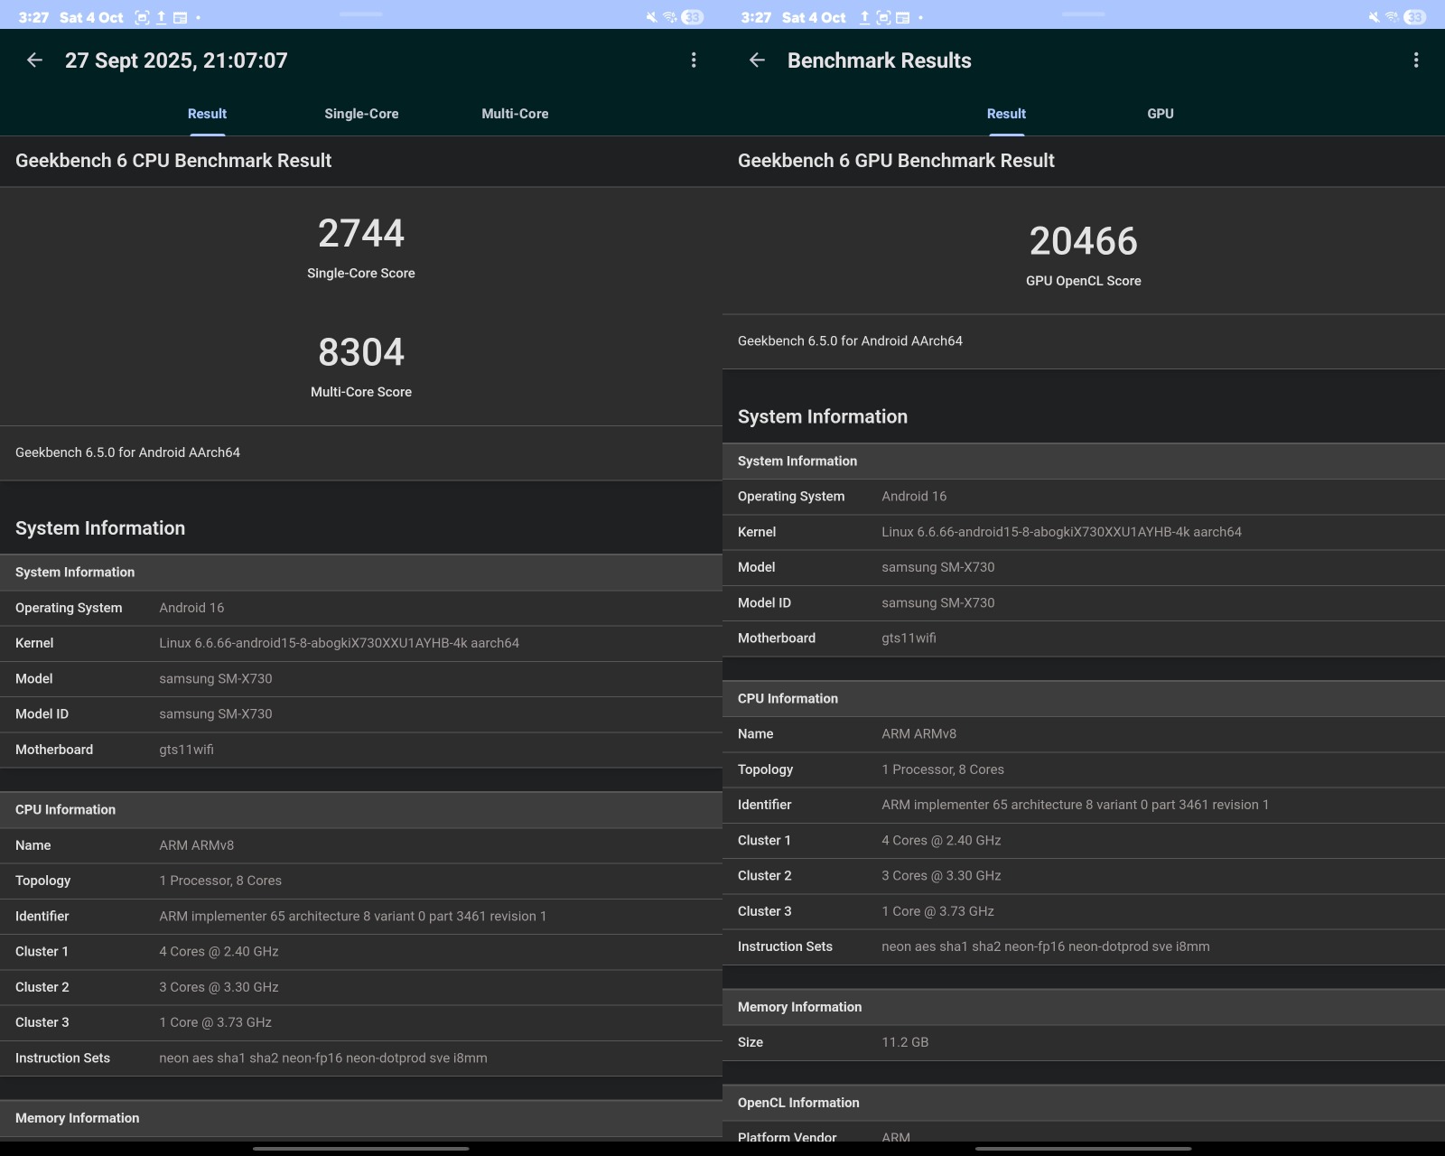Tap the calendar notification icon in the left status bar
Image resolution: width=1445 pixels, height=1156 pixels.
181,17
